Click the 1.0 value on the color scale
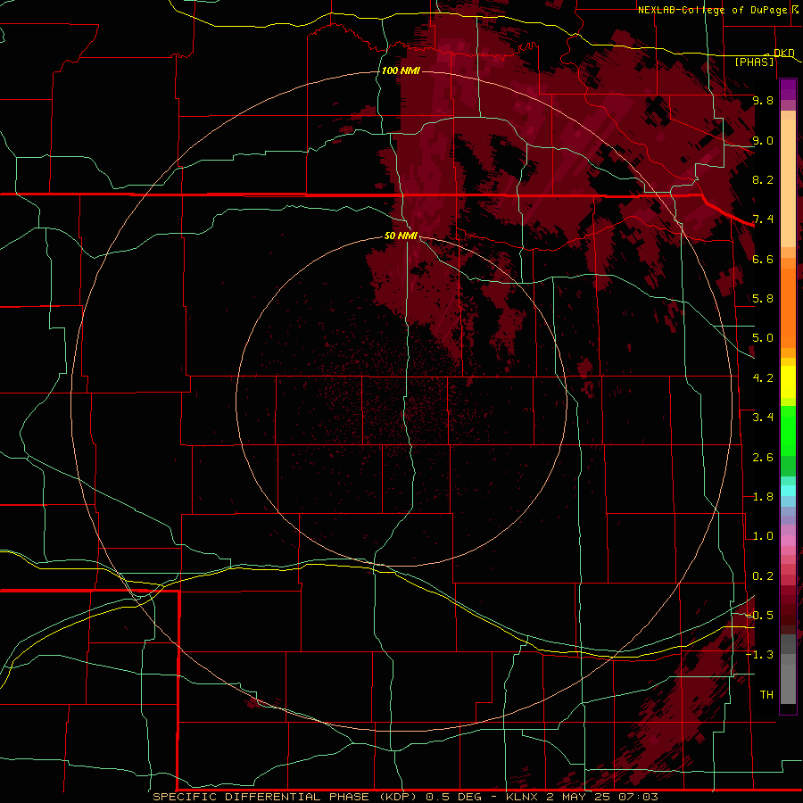This screenshot has height=803, width=803. pyautogui.click(x=763, y=536)
